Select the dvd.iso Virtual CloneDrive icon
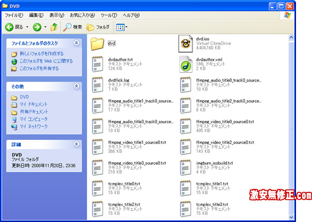Viewport: 312px width, 222px height. [185, 44]
